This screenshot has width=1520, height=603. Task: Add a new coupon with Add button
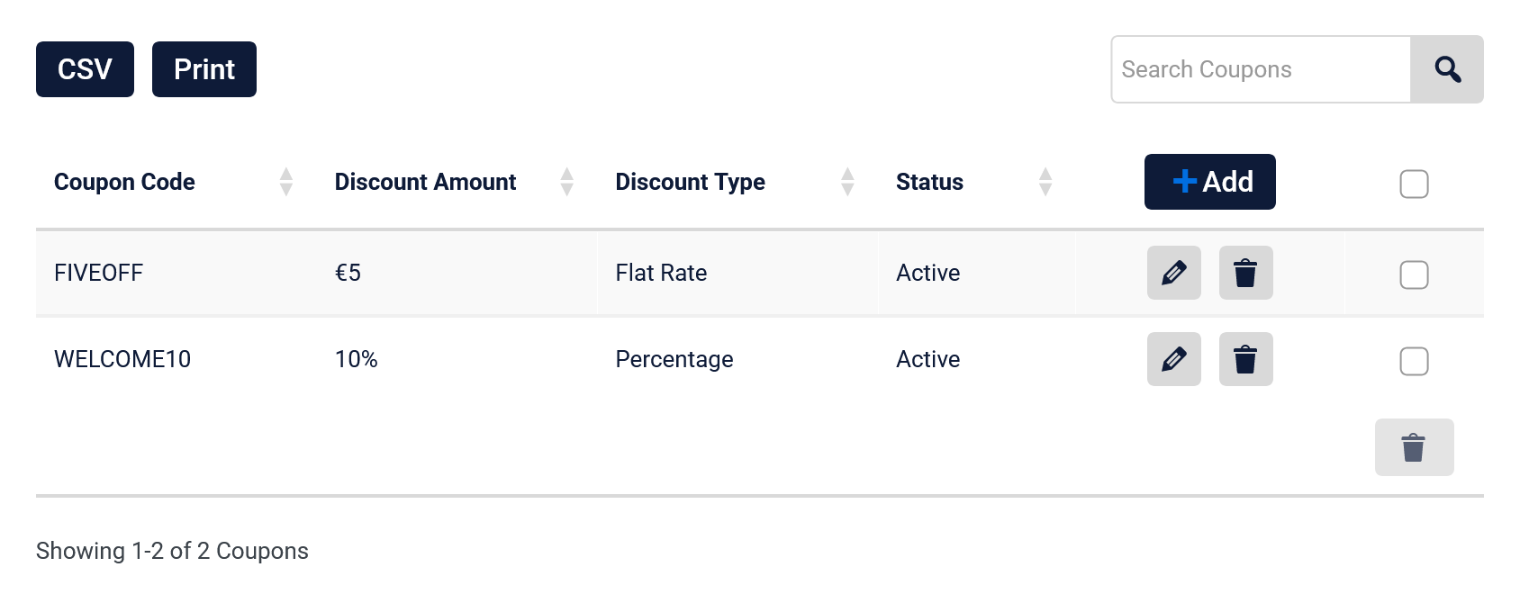(x=1209, y=182)
